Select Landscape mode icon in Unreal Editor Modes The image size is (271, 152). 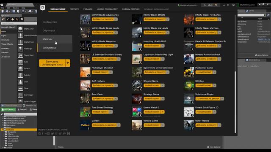(x=12, y=19)
